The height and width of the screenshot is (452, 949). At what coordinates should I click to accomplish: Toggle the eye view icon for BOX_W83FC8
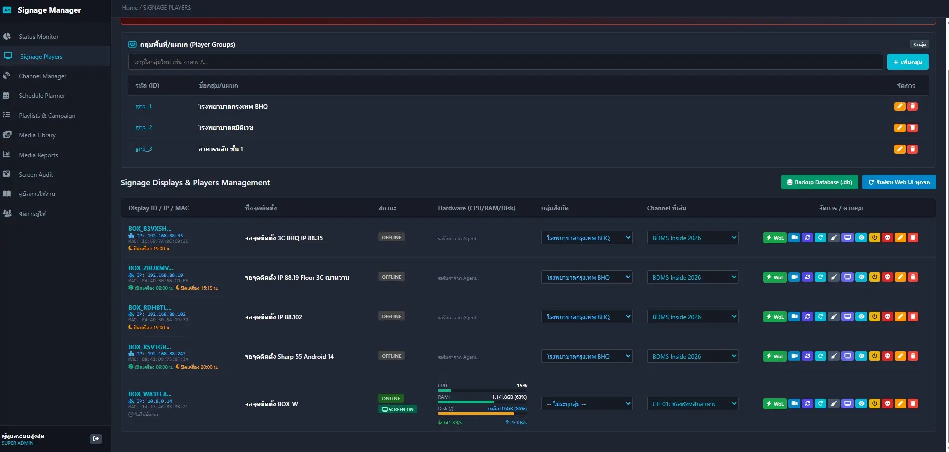(861, 404)
